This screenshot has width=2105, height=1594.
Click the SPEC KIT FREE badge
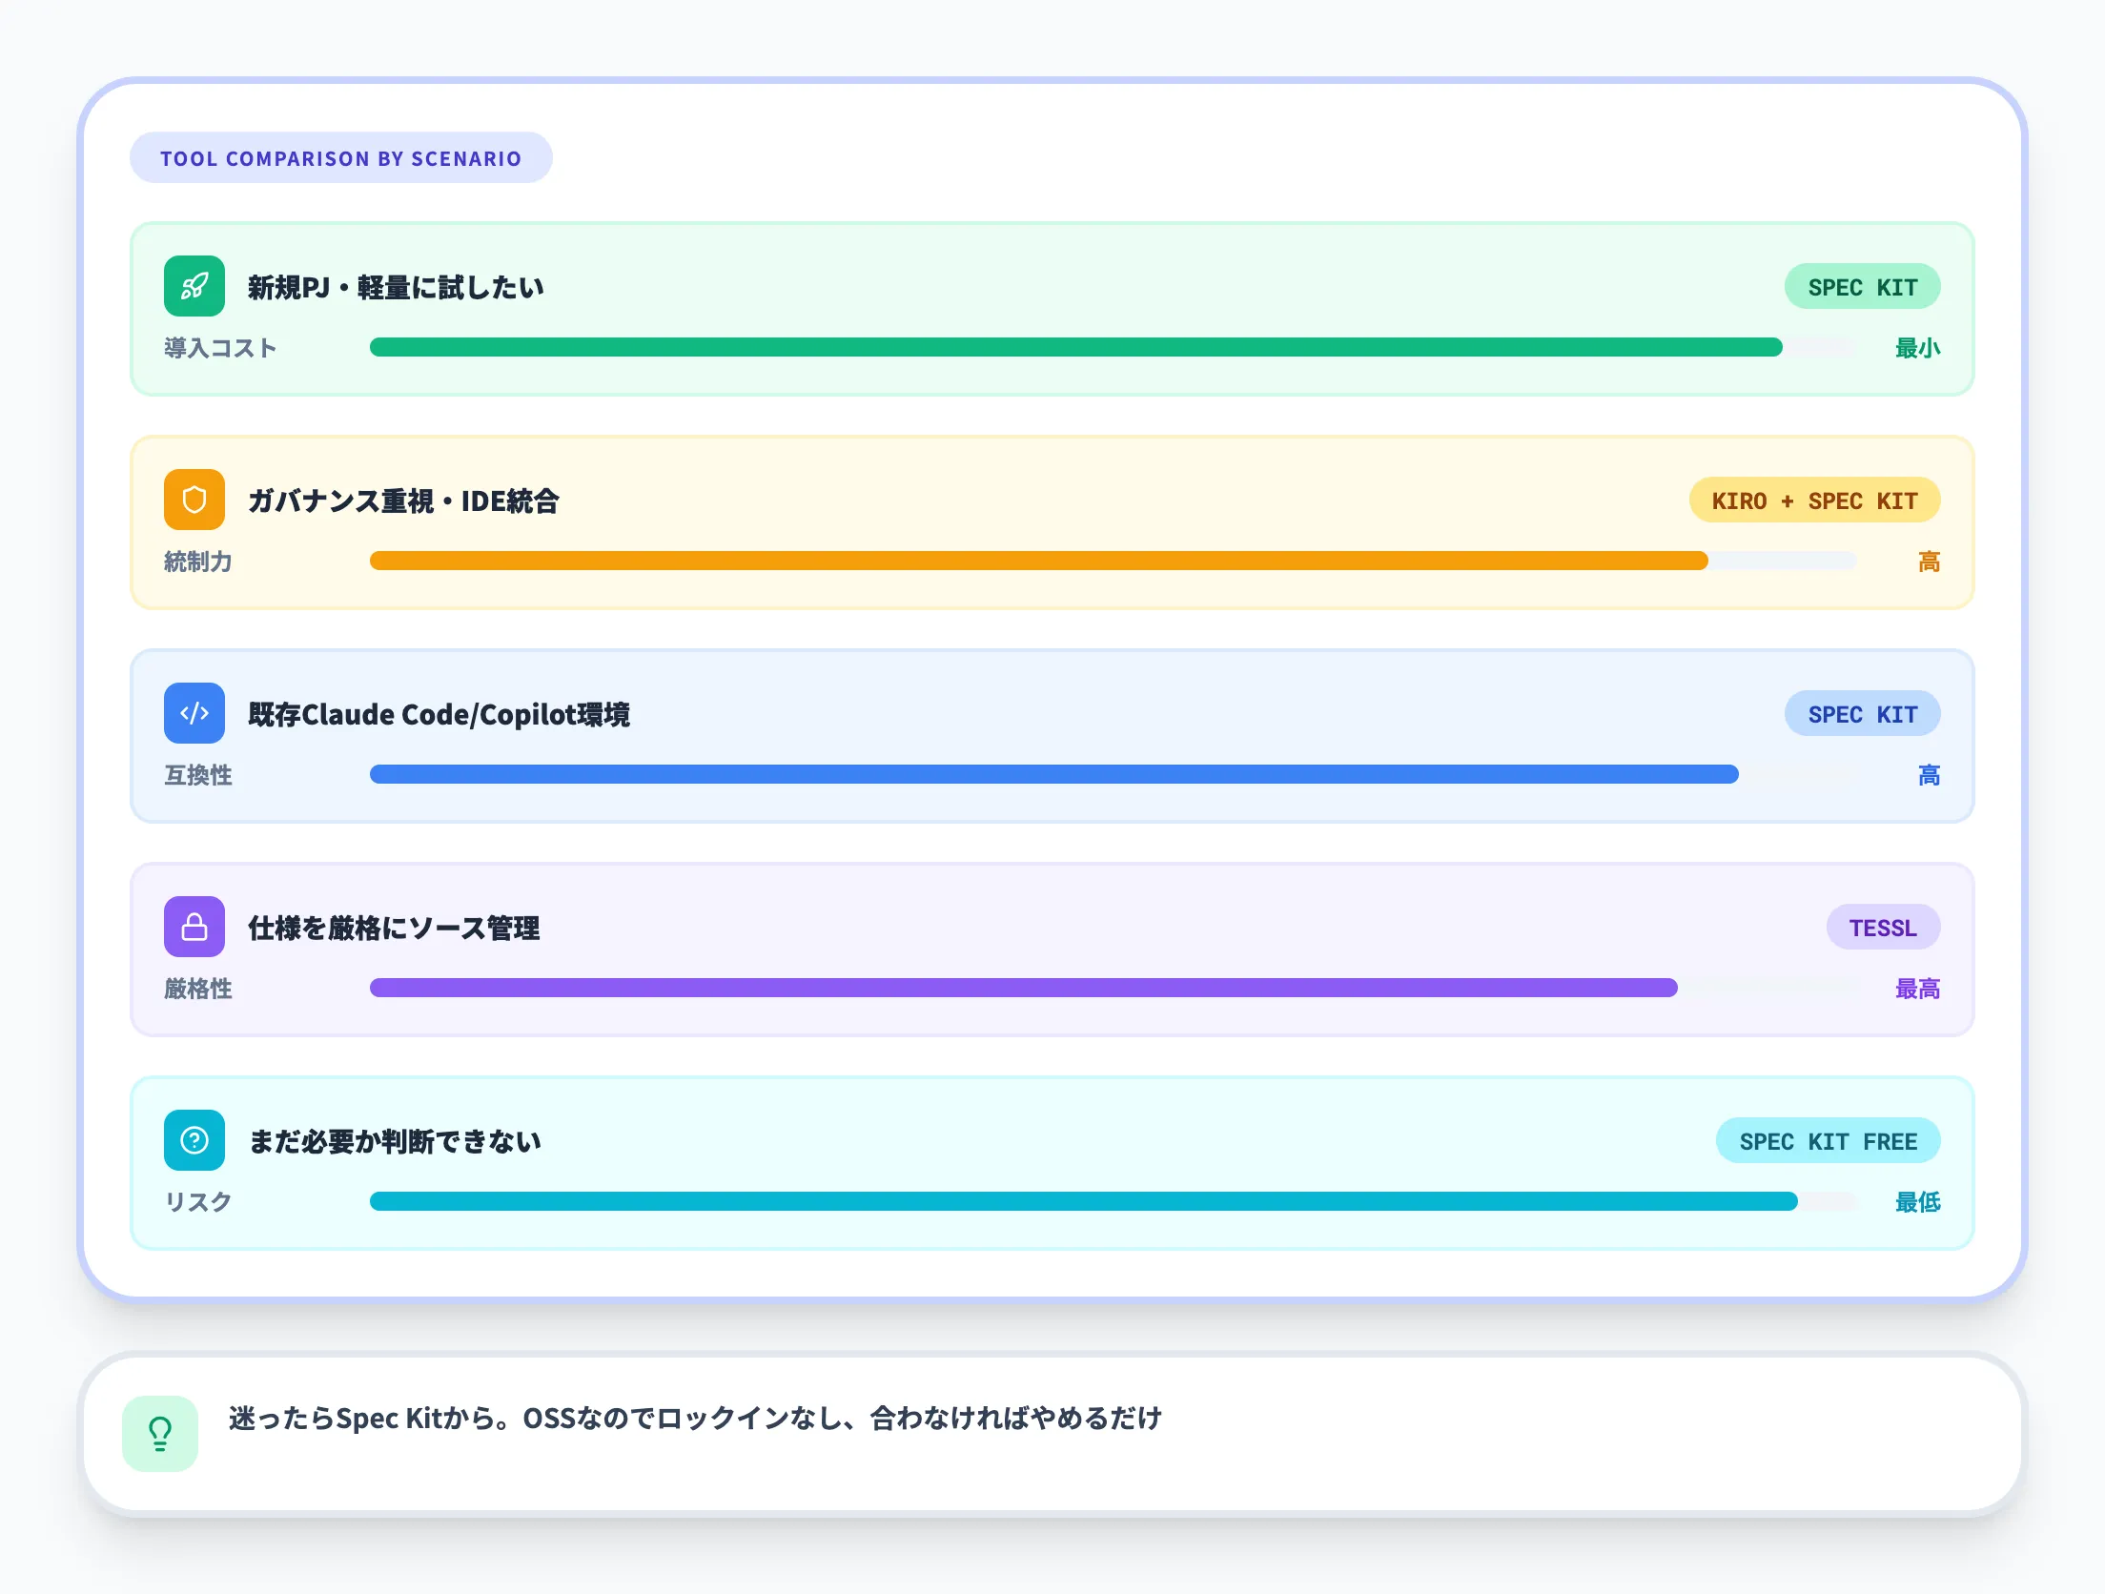pyautogui.click(x=1828, y=1141)
